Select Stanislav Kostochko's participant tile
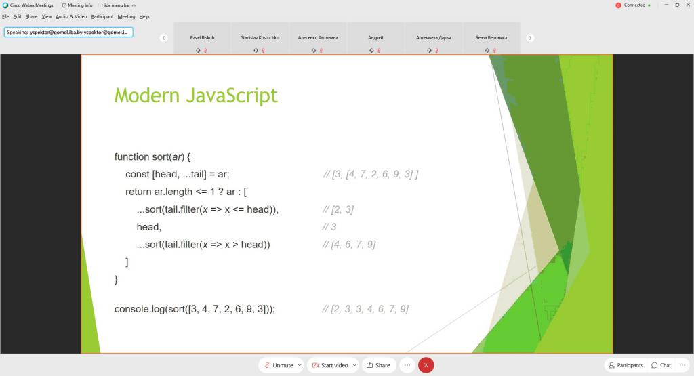The height and width of the screenshot is (376, 694). click(260, 39)
